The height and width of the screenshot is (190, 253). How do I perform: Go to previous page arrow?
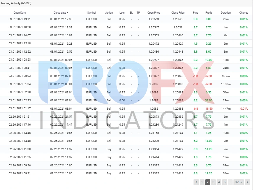[x=196, y=182]
